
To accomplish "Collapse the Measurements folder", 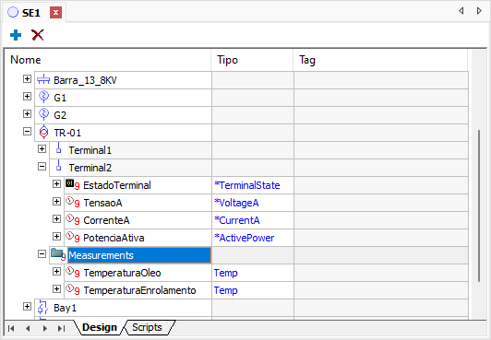I will 42,253.
